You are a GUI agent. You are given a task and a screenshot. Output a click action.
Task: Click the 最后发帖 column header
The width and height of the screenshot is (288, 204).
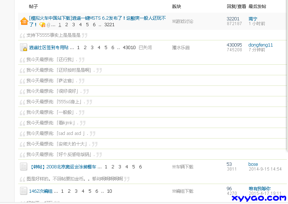click(x=257, y=7)
